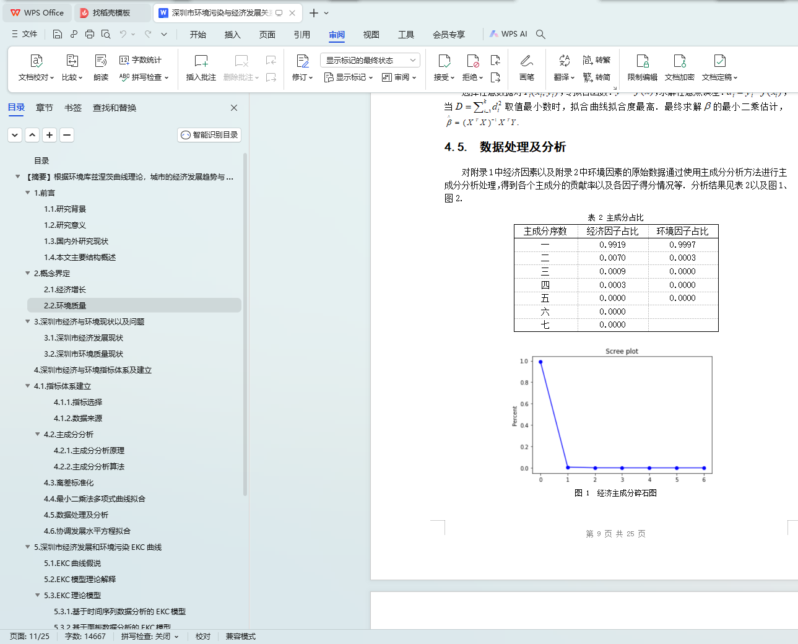
Task: Click 转繁 convert to traditional Chinese
Action: coord(597,60)
